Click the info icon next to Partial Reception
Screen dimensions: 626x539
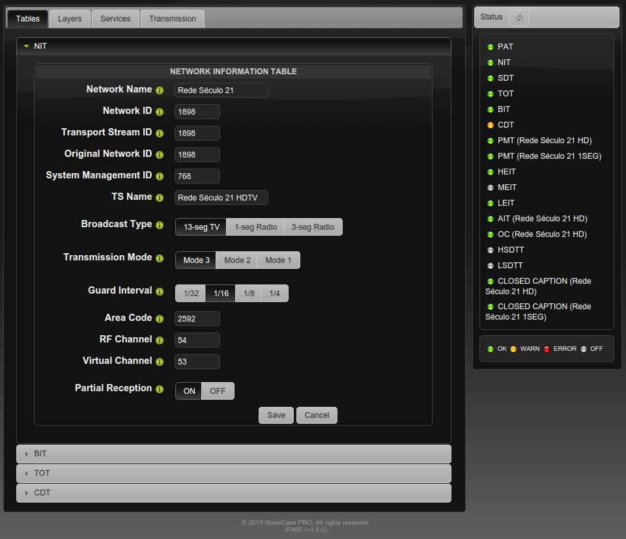[x=159, y=389]
